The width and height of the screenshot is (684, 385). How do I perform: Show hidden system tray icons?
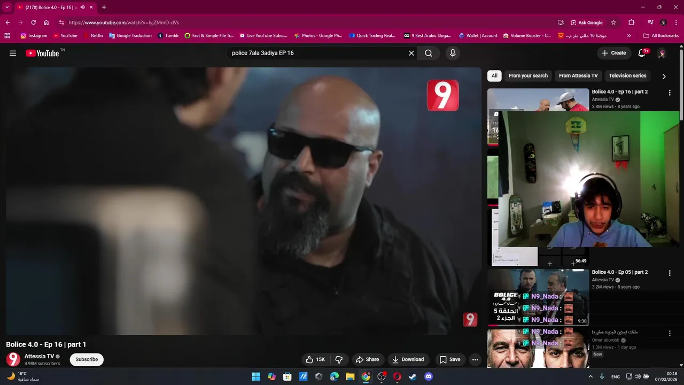[x=590, y=376]
